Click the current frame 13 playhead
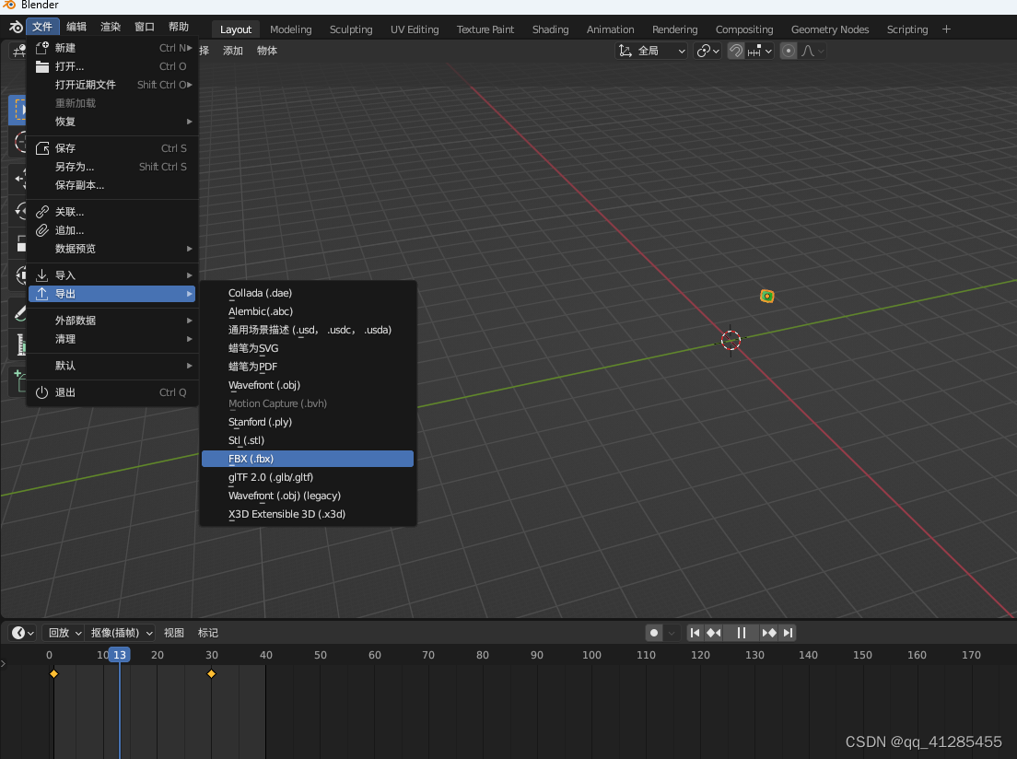This screenshot has height=759, width=1017. 119,655
